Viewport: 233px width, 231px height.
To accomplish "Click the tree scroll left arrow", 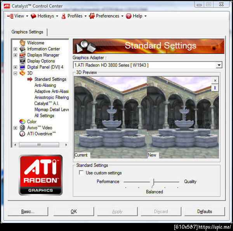I will 15,145.
